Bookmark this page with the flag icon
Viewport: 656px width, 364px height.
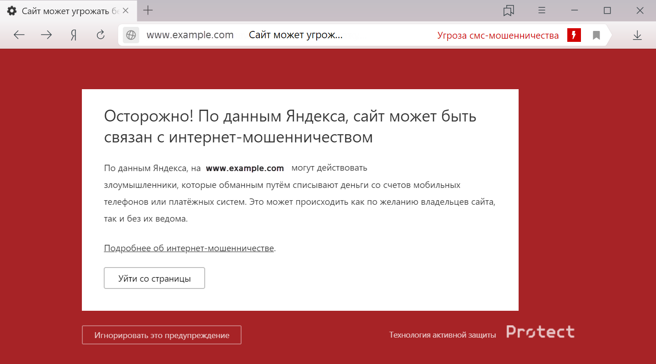(596, 35)
